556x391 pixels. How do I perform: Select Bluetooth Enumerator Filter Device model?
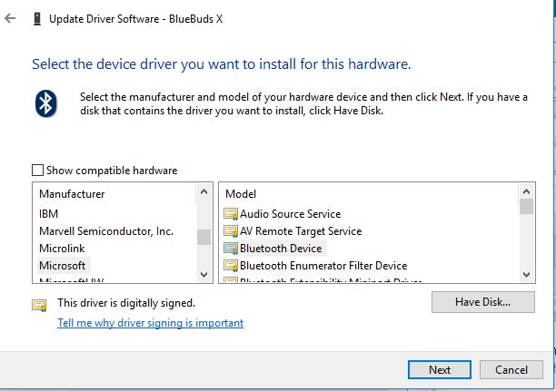(x=323, y=266)
